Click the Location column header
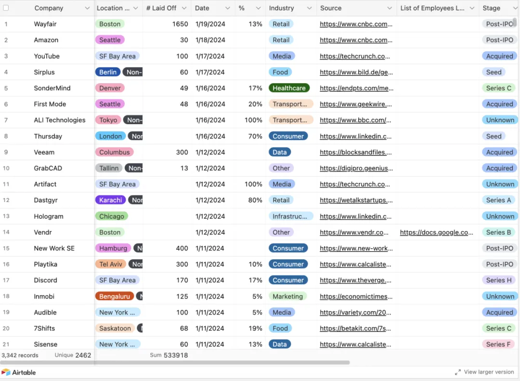 click(x=113, y=8)
